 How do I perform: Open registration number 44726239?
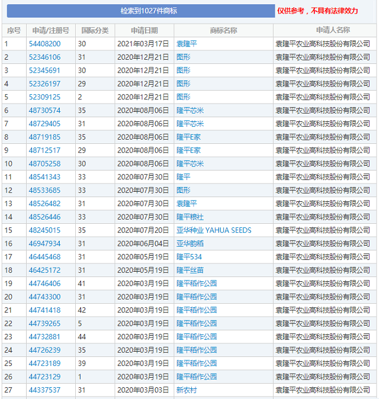(x=44, y=350)
